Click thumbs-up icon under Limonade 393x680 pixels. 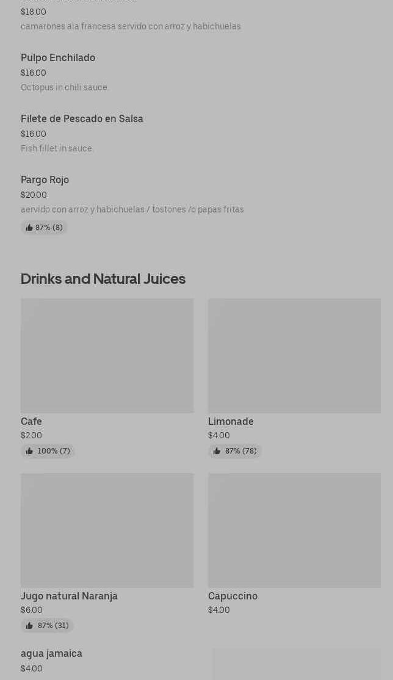coord(217,451)
